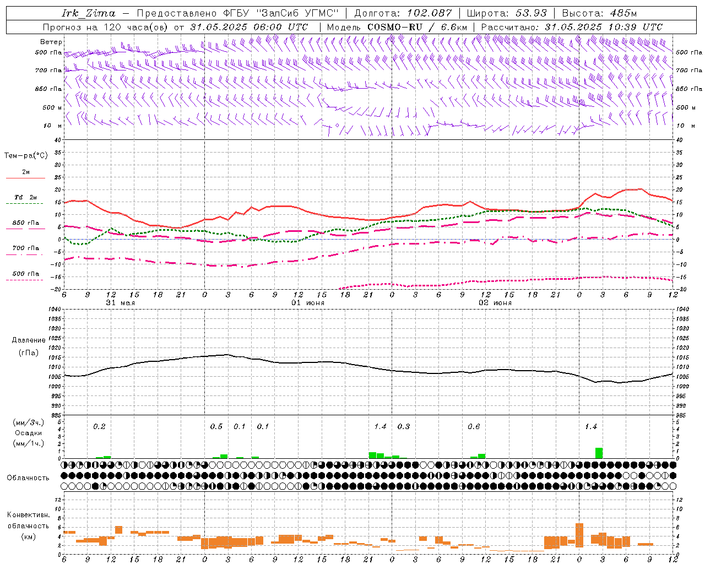
Task: Click the tallest green precipitation bar under the last 1.4 value
Action: [599, 453]
